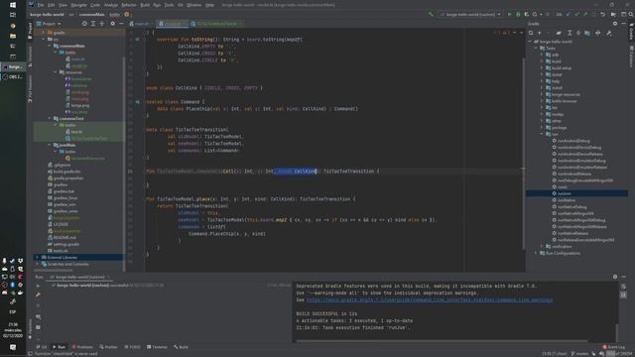Open Gradle panel options gear
This screenshot has height=357, width=635.
point(615,24)
